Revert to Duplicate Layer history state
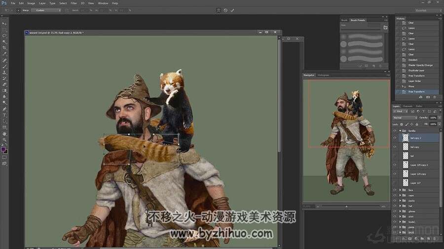 (x=417, y=70)
